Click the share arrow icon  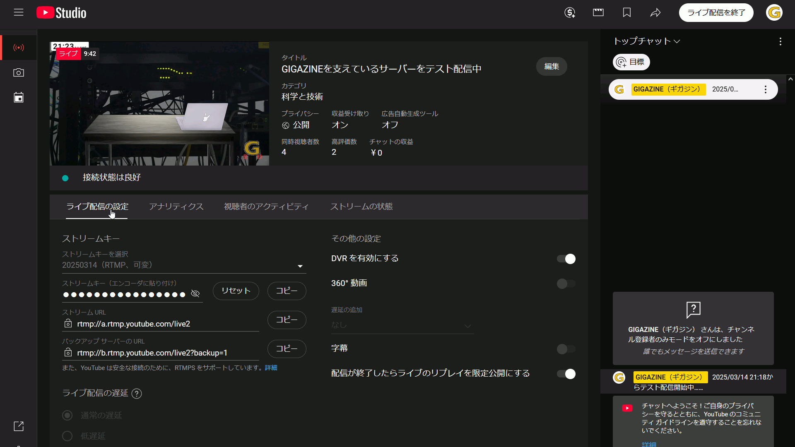pos(655,13)
